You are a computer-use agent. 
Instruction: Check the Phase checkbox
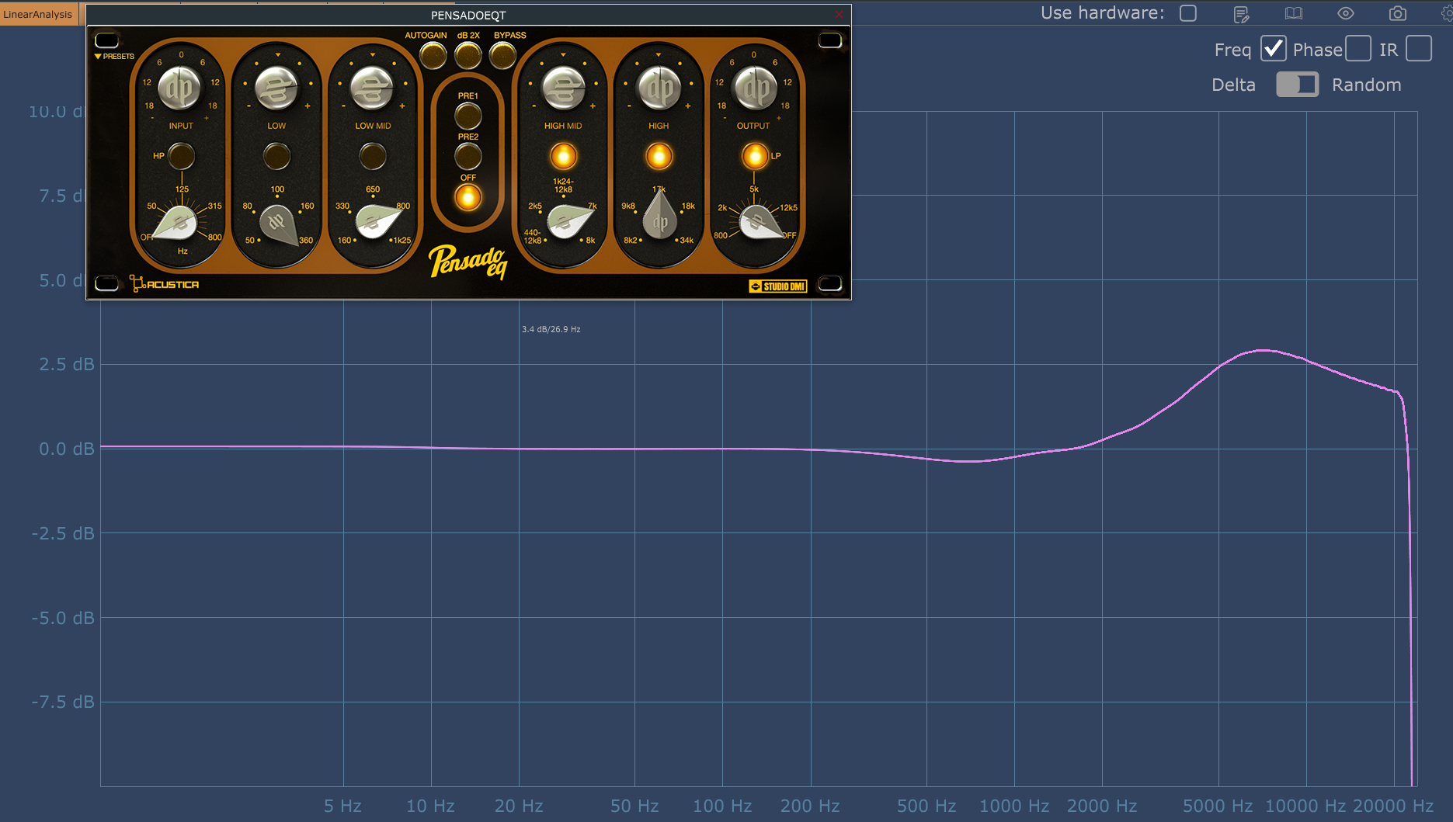tap(1357, 49)
